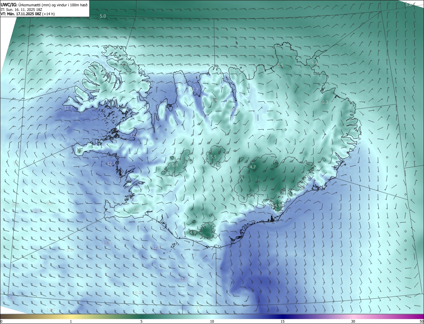This screenshot has height=324, width=424.
Task: Click the 0 tick on the color scale
Action: [1, 321]
